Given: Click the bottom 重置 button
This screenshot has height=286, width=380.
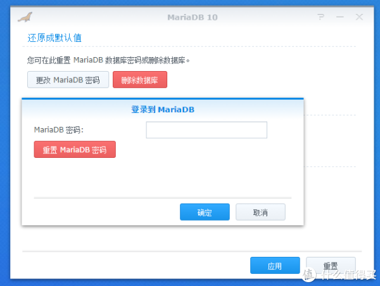Looking at the screenshot, I should tap(330, 265).
